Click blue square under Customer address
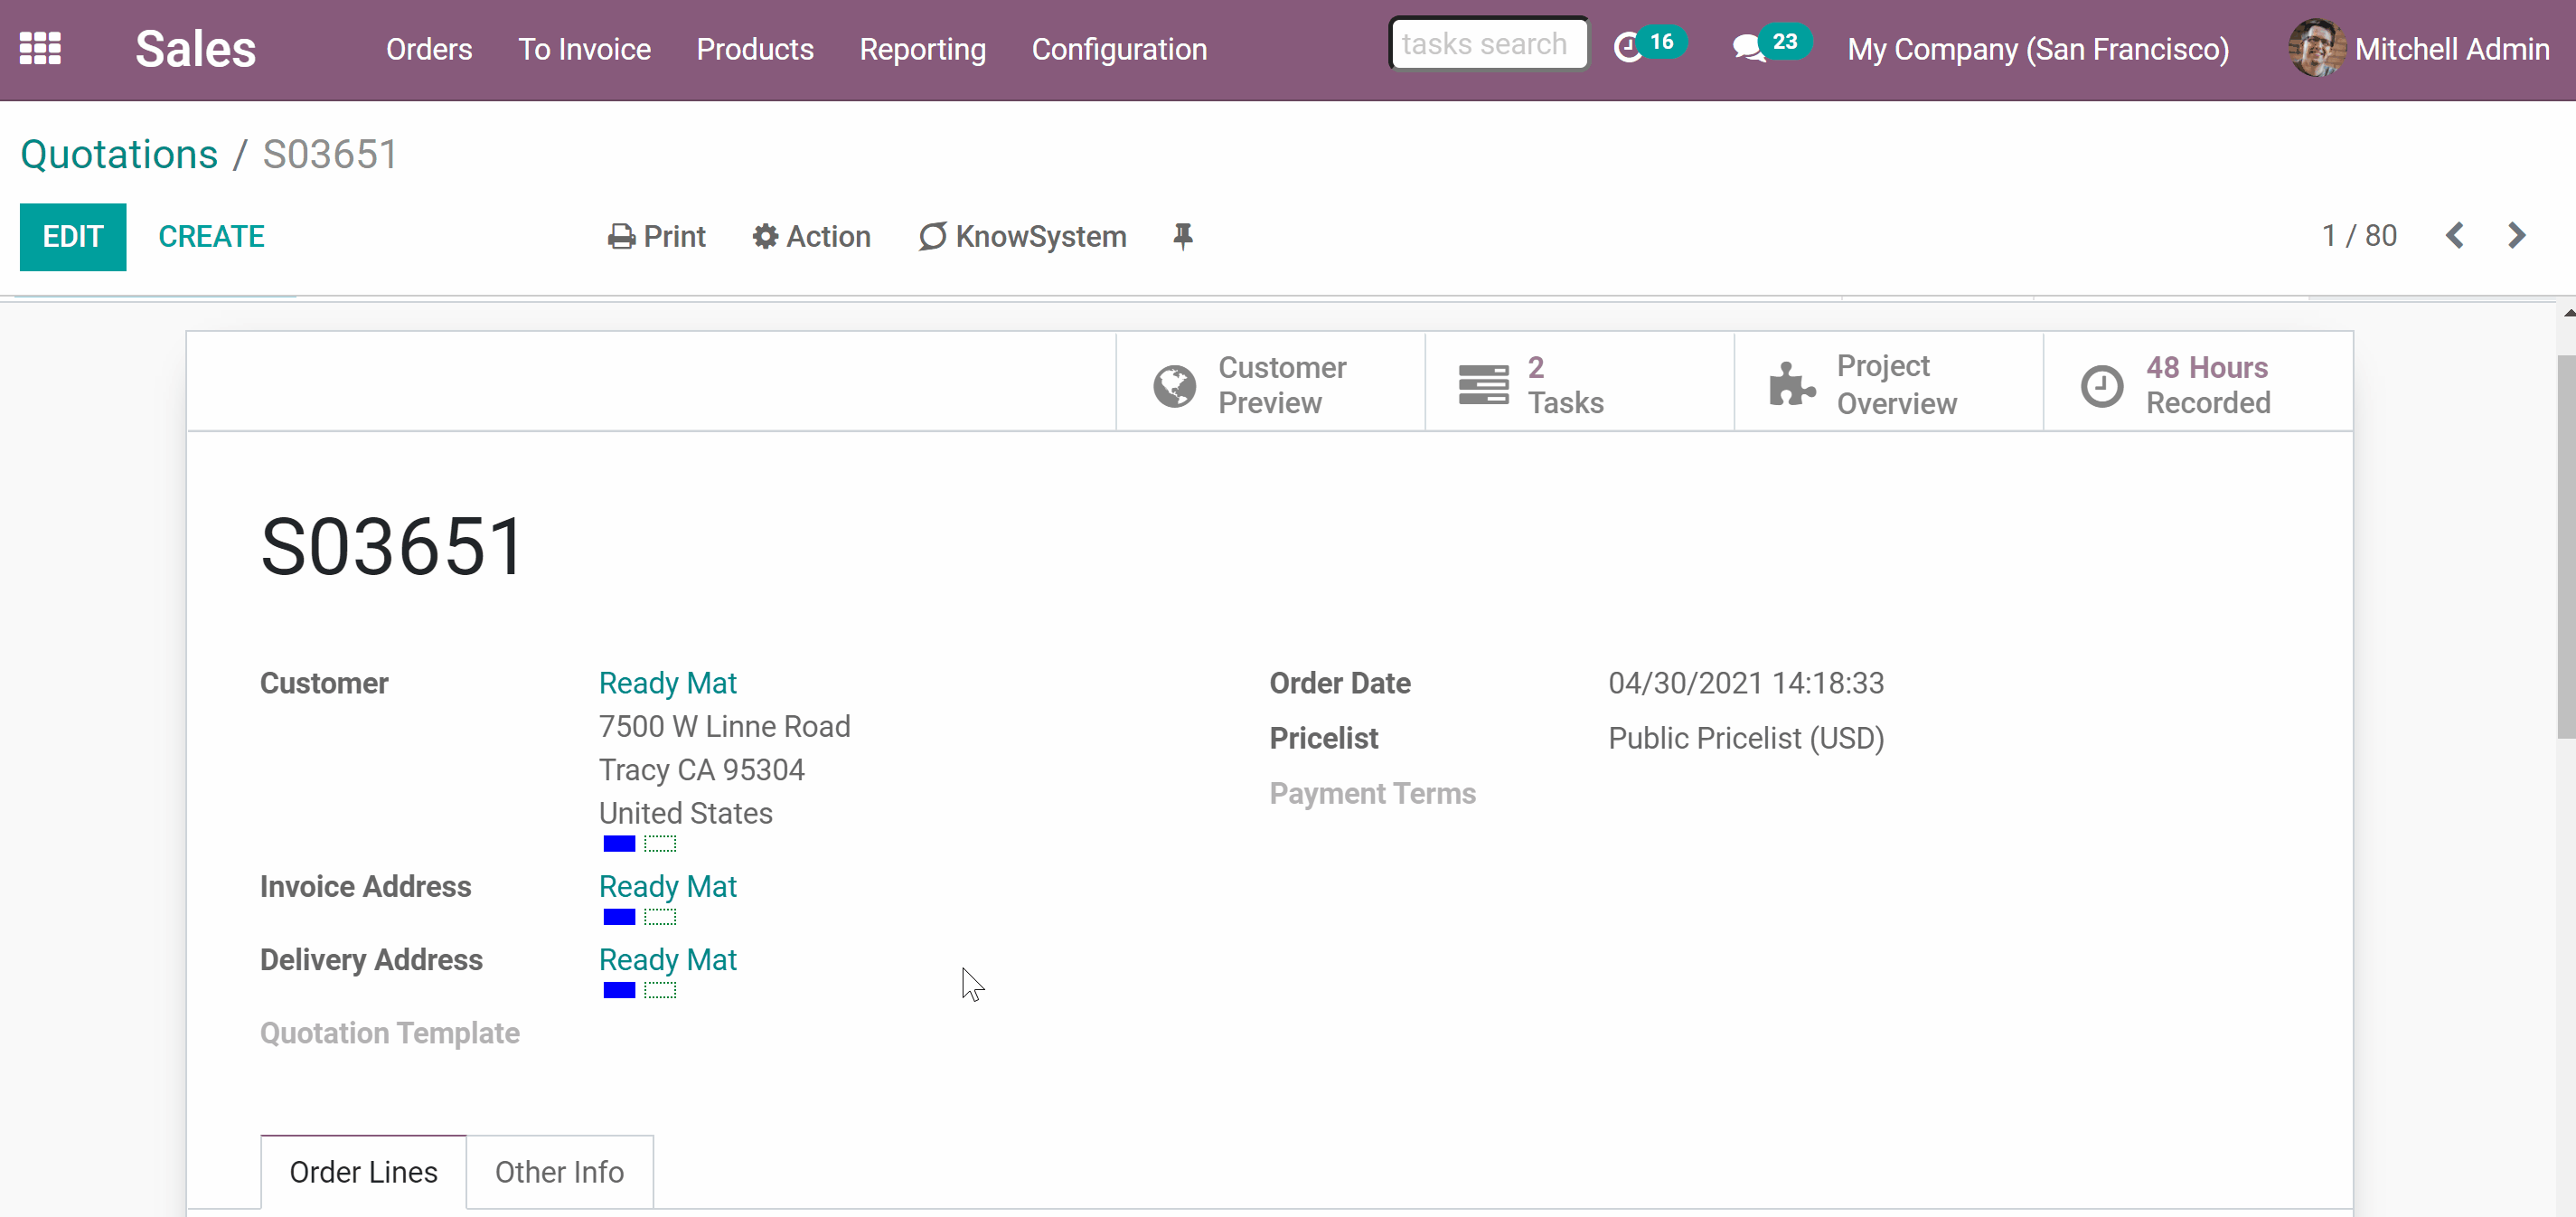 click(x=619, y=844)
